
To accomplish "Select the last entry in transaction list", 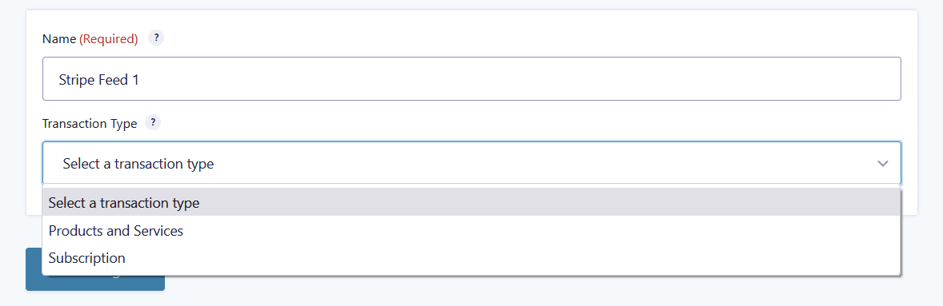I will click(471, 258).
